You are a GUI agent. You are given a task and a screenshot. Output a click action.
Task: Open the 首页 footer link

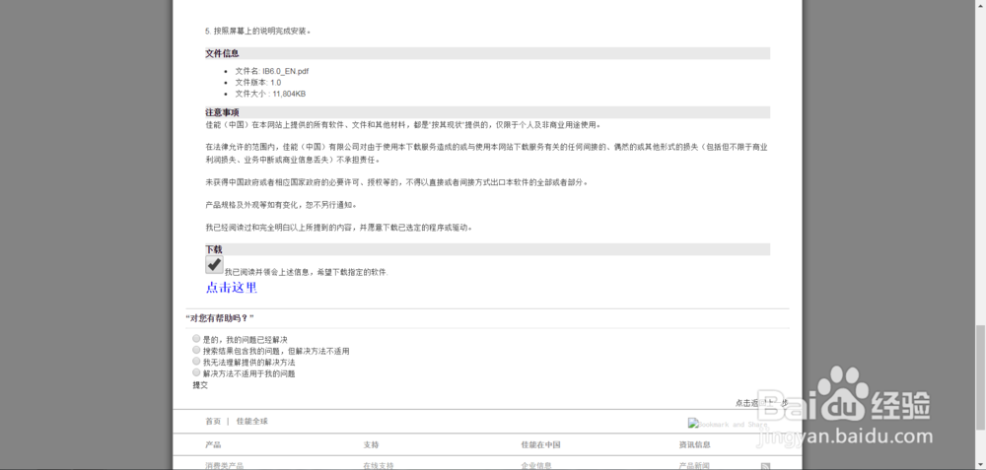[213, 421]
